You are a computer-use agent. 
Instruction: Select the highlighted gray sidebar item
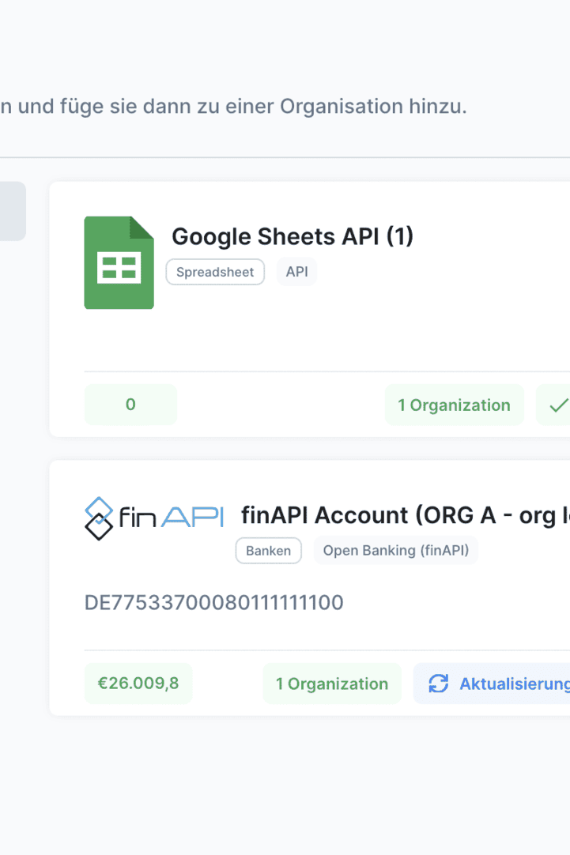[x=13, y=211]
